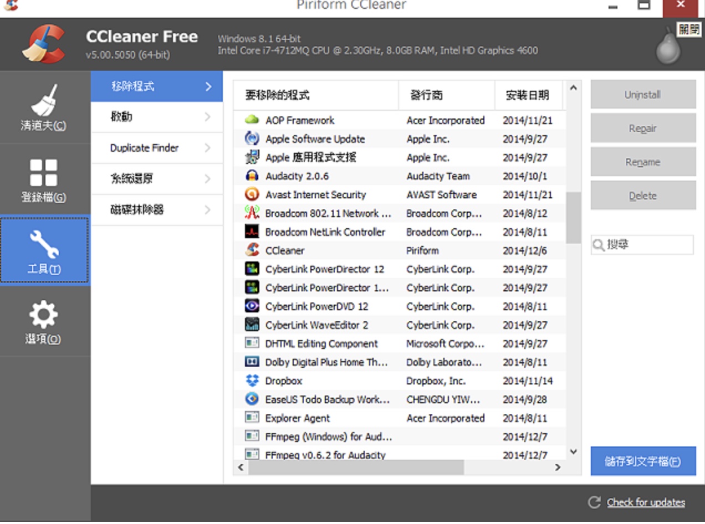Click the horizontal scrollbar right arrow

(558, 467)
